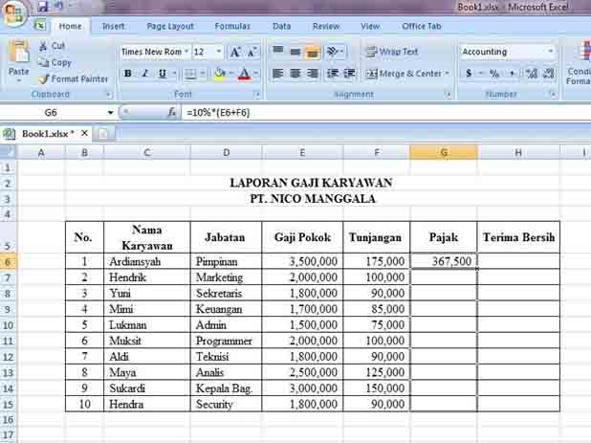Create a new document tab

pyautogui.click(x=103, y=133)
